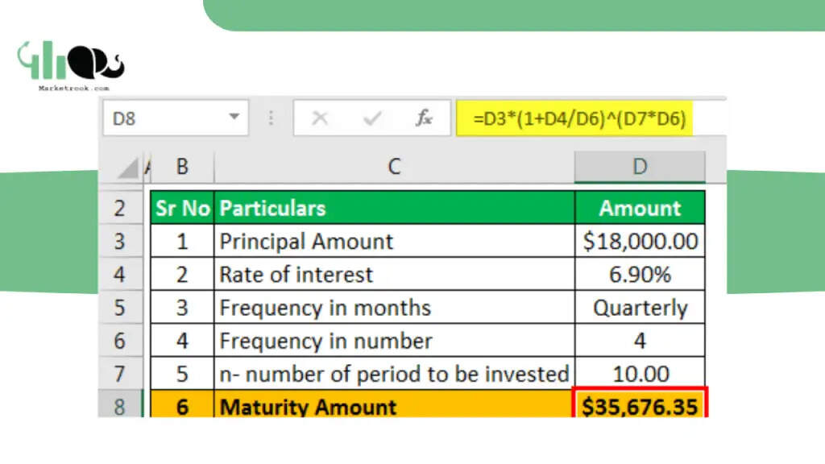Click Sr No cell in Maturity Amount row
The width and height of the screenshot is (825, 464).
coord(183,404)
